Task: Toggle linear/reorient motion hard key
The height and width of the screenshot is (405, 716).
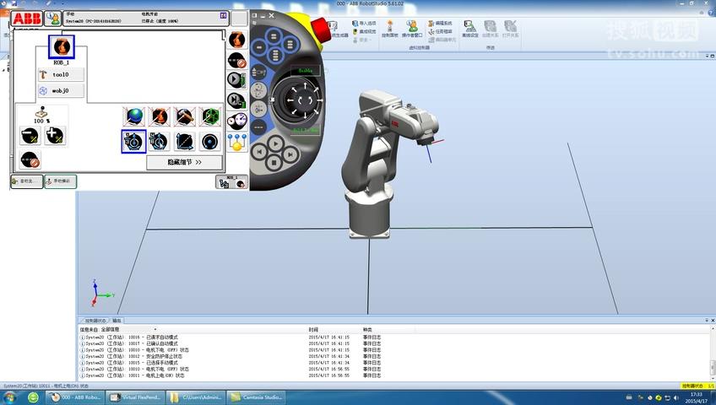Action: 258,90
